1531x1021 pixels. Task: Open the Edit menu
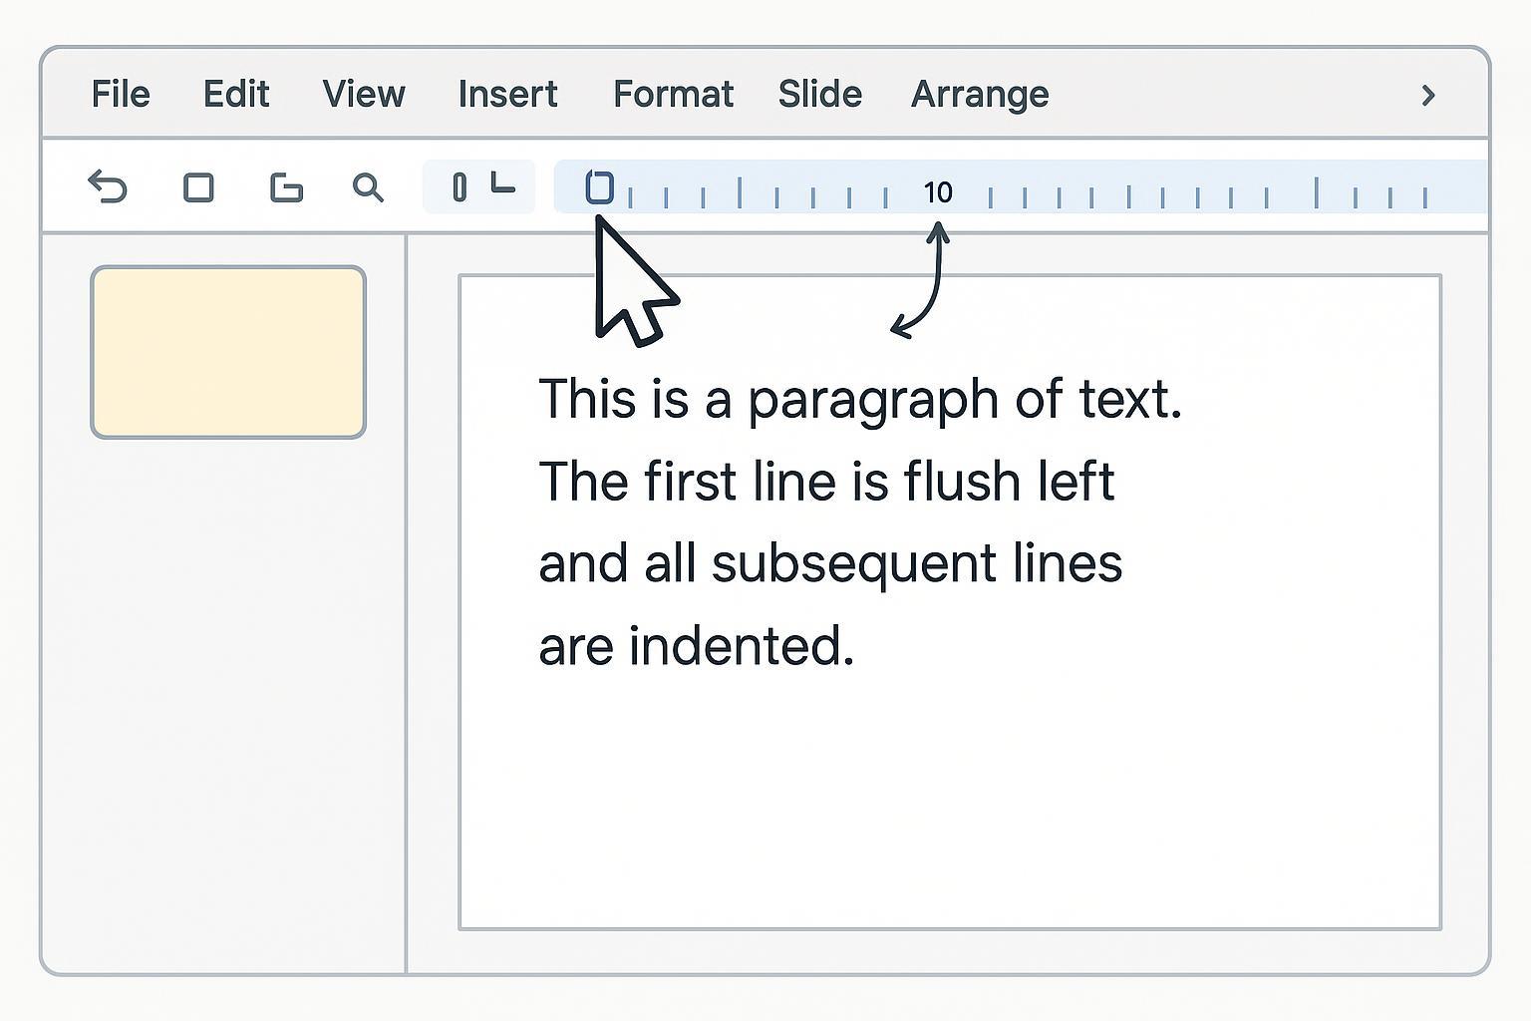pos(236,95)
